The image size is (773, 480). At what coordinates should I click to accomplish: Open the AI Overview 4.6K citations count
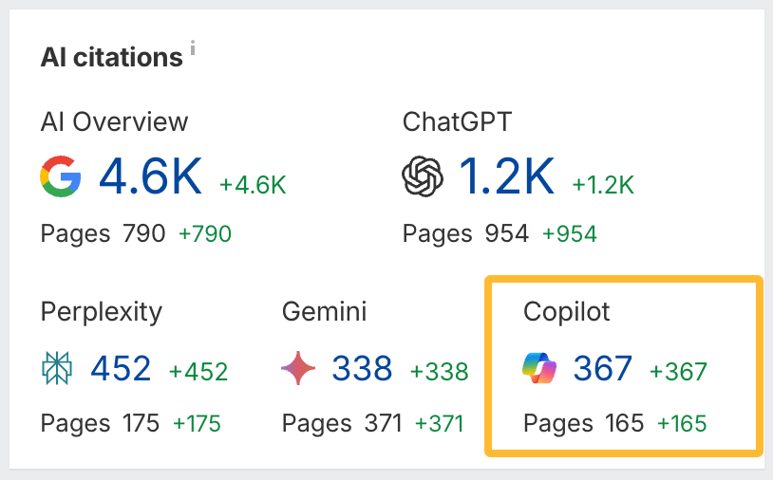151,176
